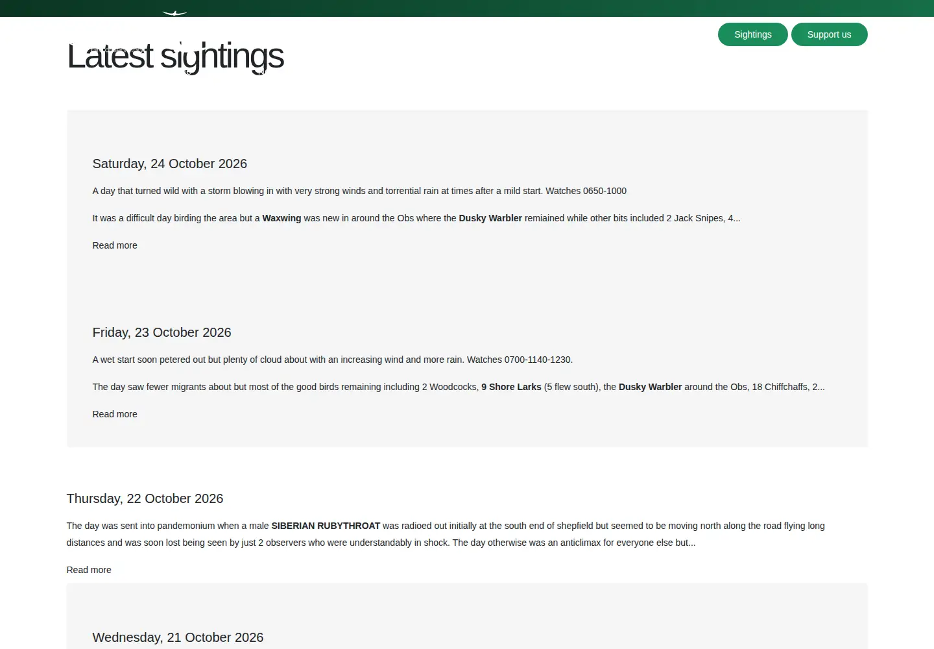This screenshot has height=649, width=934.
Task: Click the Latest sightings page title
Action: 176,56
